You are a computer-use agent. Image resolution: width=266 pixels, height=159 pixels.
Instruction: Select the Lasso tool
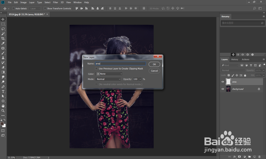click(x=3, y=29)
